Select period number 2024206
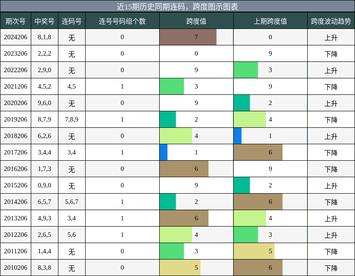The width and height of the screenshot is (355, 276). 16,37
